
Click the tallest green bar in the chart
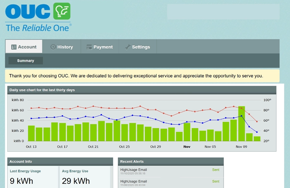coord(241,124)
